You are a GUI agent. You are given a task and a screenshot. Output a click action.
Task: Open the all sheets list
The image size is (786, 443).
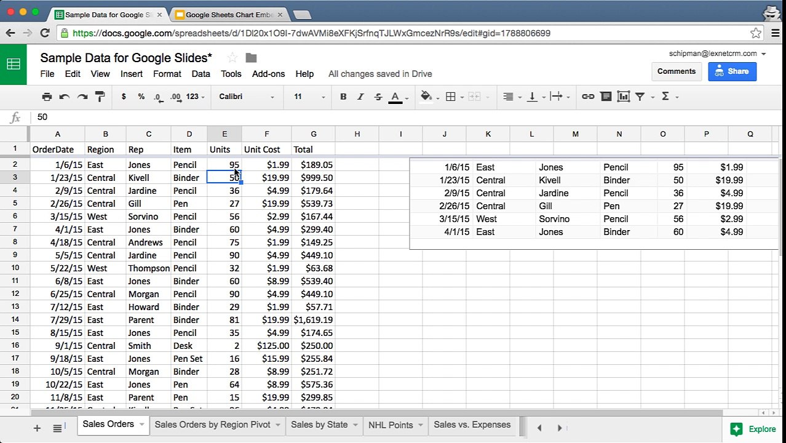(x=57, y=428)
